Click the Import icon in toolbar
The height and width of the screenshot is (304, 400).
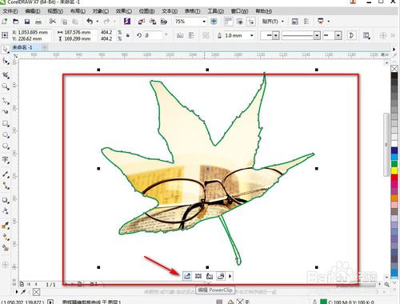point(142,22)
